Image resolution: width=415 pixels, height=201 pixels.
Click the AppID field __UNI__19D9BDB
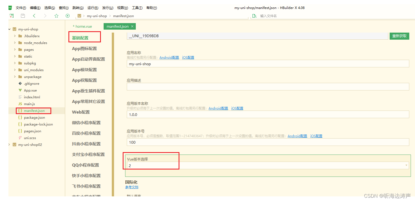tap(257, 36)
